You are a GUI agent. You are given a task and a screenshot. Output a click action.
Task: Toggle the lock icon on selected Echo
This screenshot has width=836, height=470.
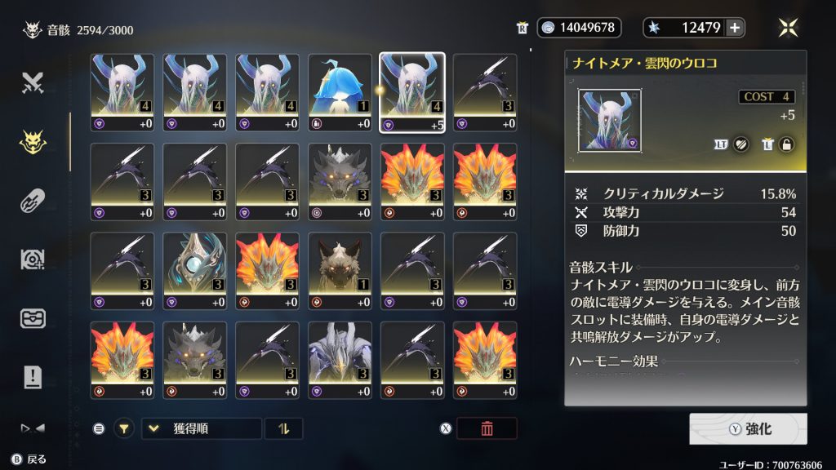click(x=786, y=144)
